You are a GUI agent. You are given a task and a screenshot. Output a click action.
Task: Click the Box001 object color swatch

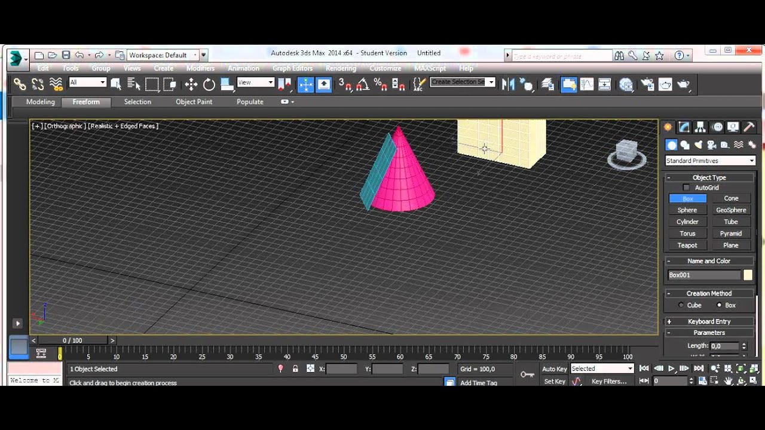point(748,275)
